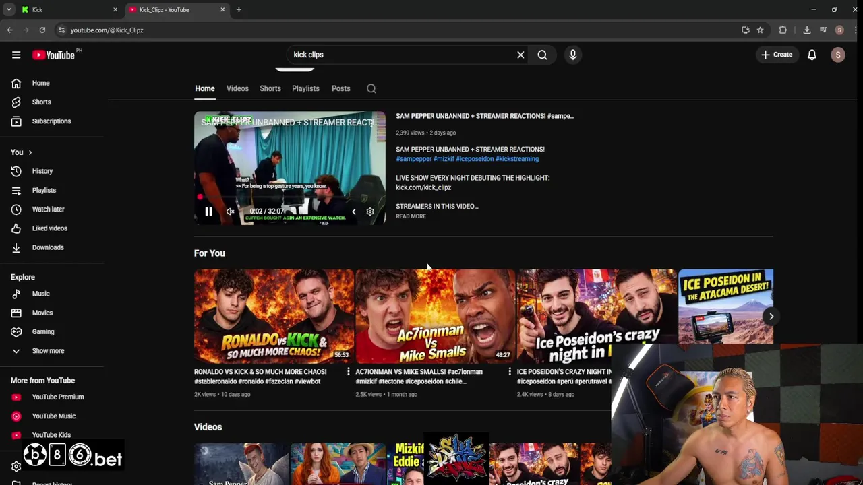Open a new browser tab

[x=239, y=9]
